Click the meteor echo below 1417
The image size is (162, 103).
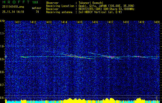(x=110, y=57)
